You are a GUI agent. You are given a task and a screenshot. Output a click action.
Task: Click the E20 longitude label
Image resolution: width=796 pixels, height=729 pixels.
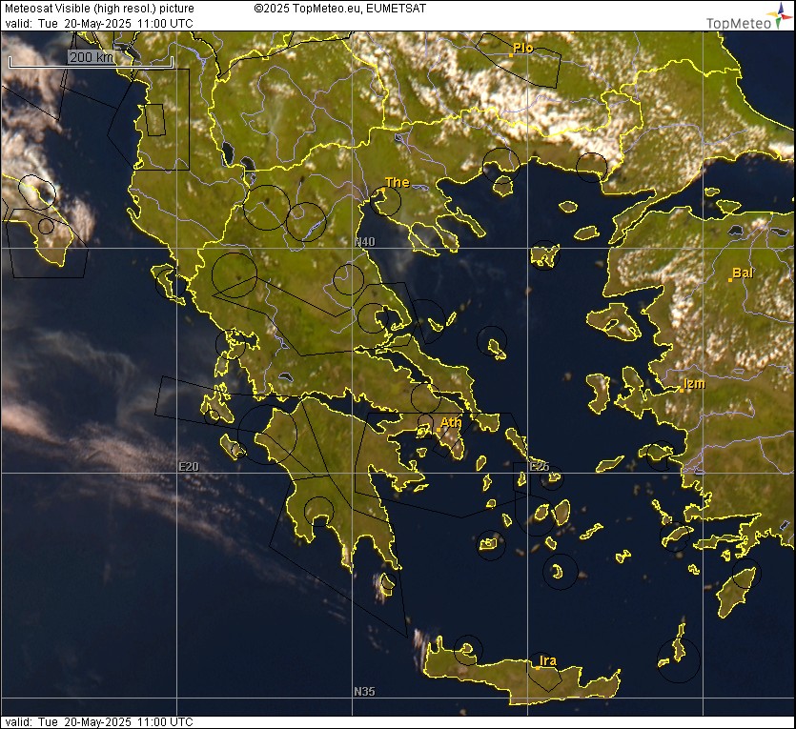189,467
